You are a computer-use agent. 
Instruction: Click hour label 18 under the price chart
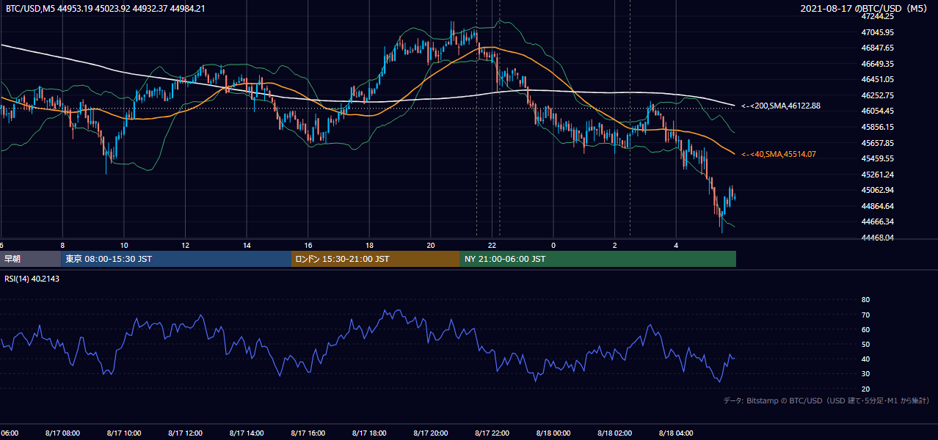(370, 245)
